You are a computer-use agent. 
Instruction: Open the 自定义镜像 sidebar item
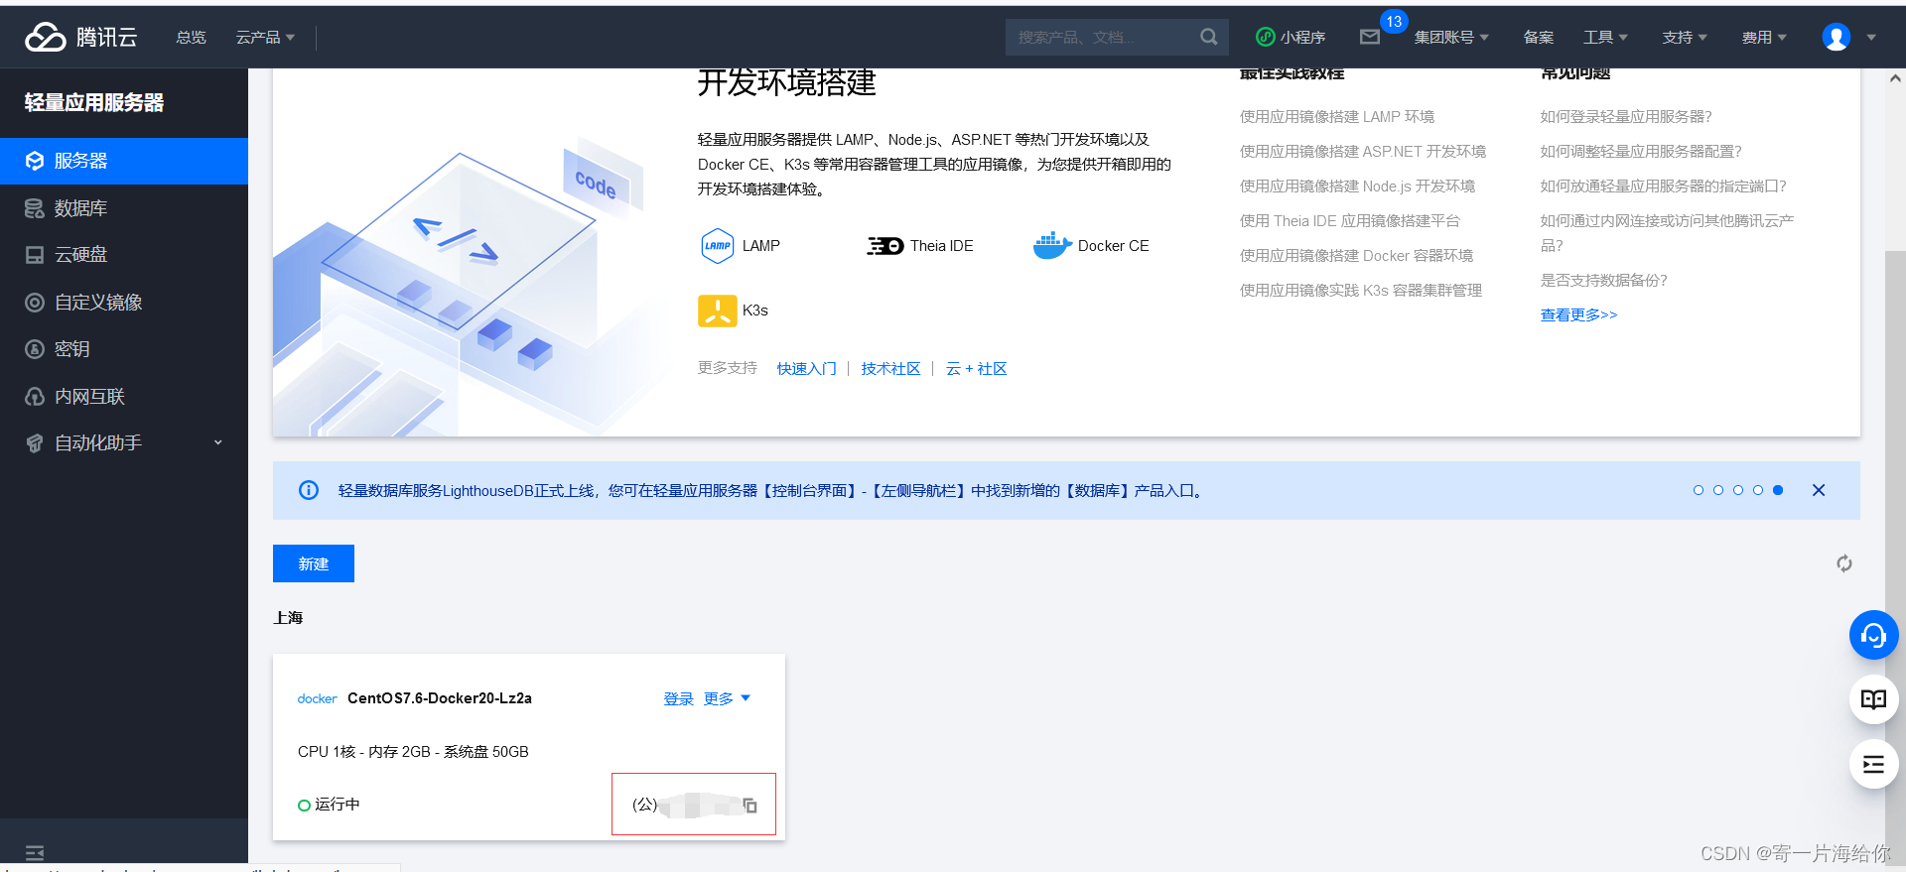(124, 303)
